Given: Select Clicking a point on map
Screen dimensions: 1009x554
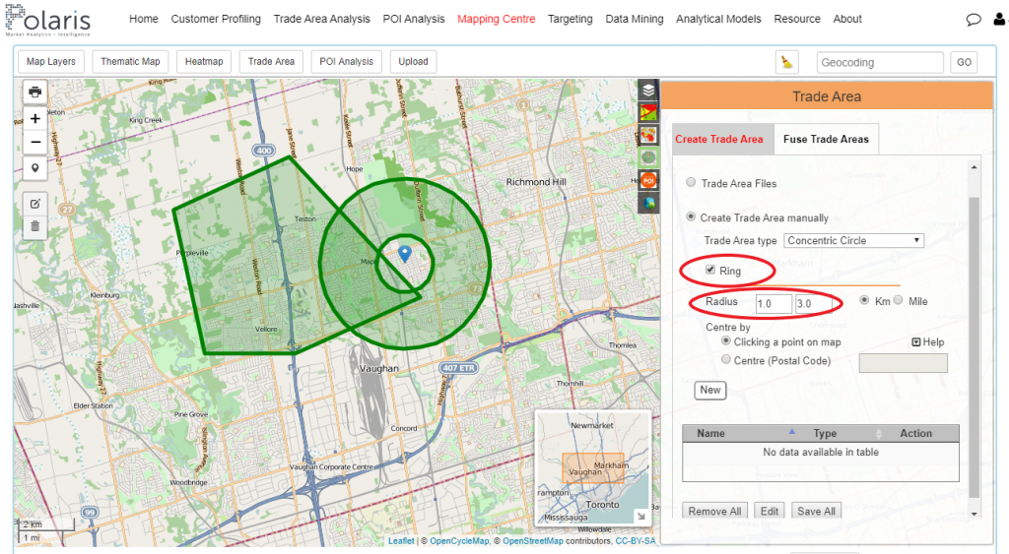Looking at the screenshot, I should point(726,340).
